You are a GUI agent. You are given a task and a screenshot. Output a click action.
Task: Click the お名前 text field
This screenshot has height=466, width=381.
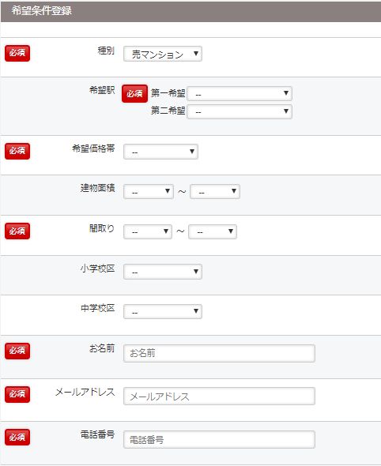219,353
